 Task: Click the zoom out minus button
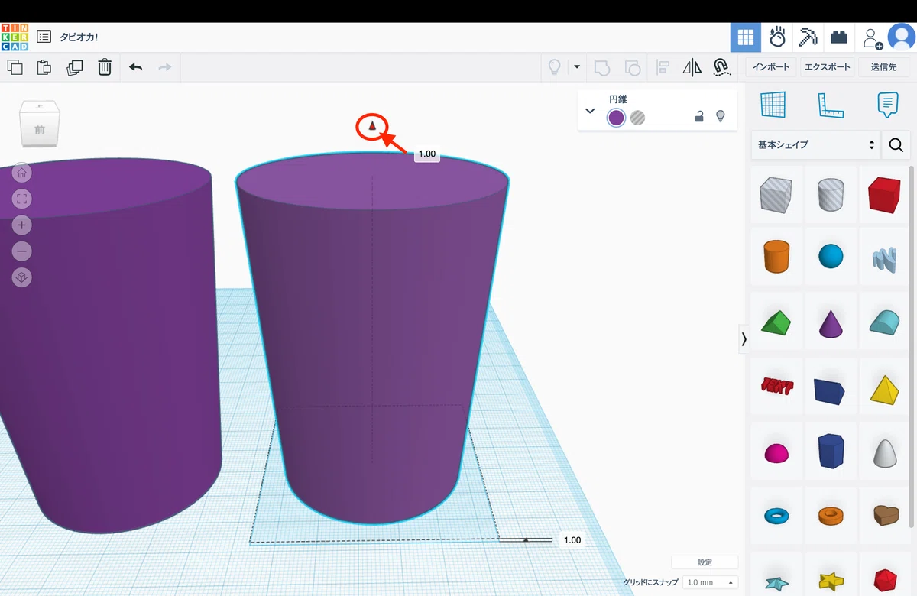[x=22, y=251]
